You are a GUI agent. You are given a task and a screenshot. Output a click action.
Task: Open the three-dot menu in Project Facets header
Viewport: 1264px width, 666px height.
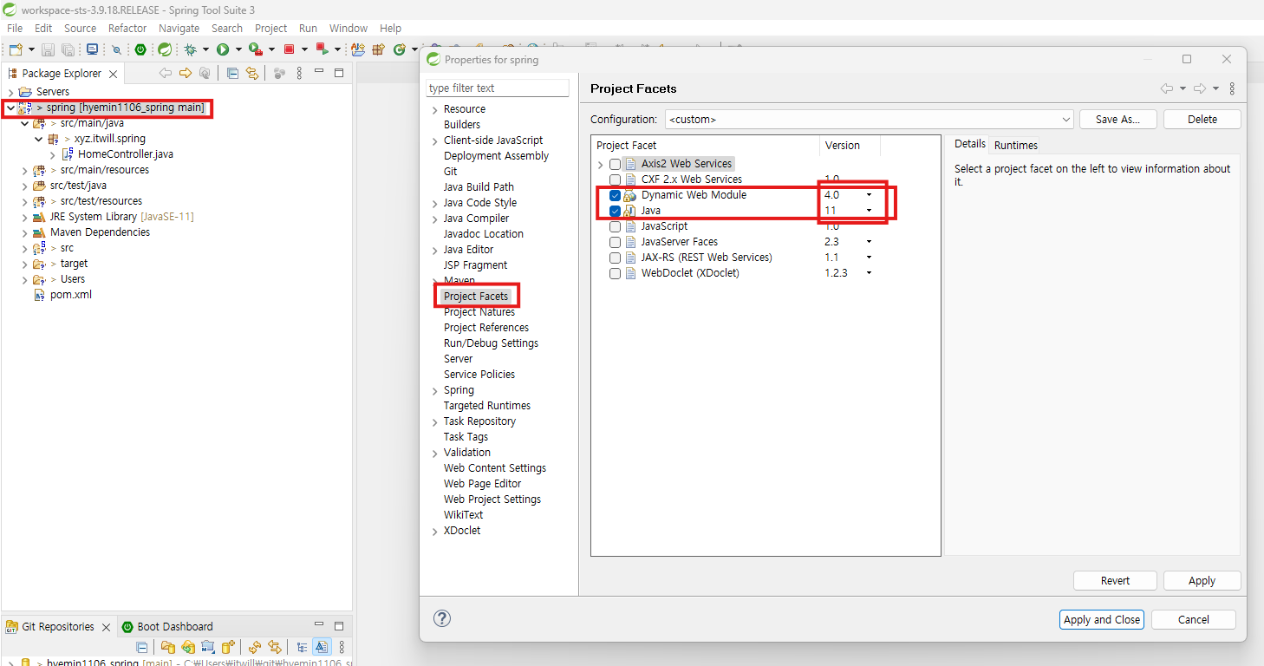[1232, 88]
